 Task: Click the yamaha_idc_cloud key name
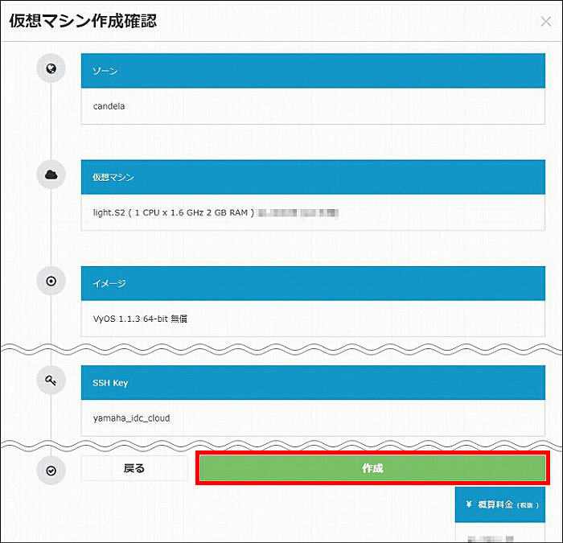(x=131, y=418)
